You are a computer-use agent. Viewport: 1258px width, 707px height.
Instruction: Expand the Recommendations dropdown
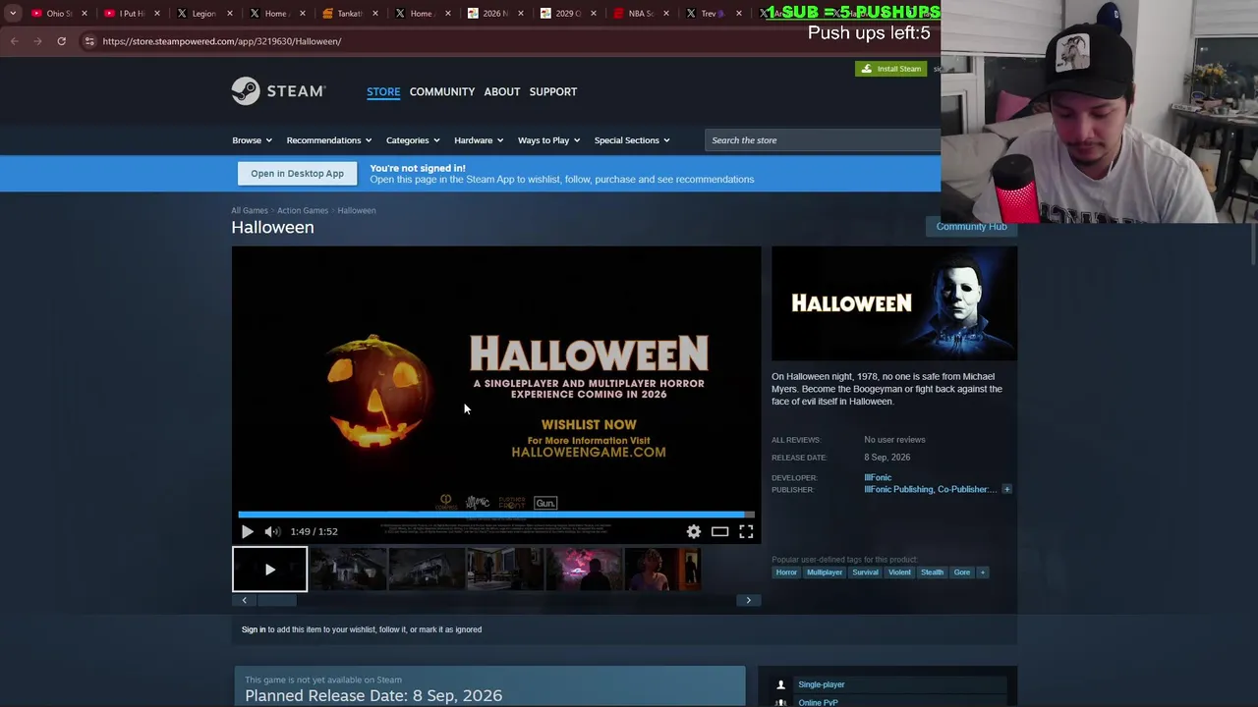(329, 140)
